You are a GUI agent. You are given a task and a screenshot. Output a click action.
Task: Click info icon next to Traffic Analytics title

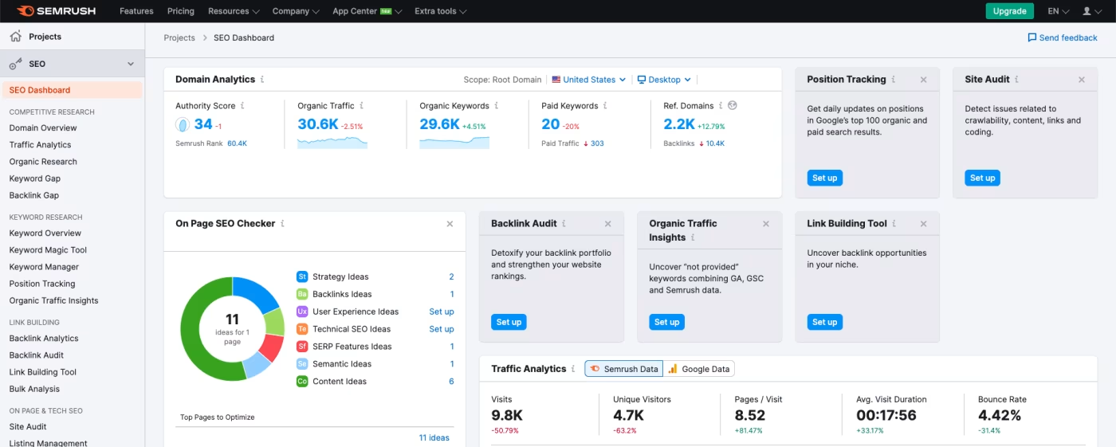tap(573, 369)
